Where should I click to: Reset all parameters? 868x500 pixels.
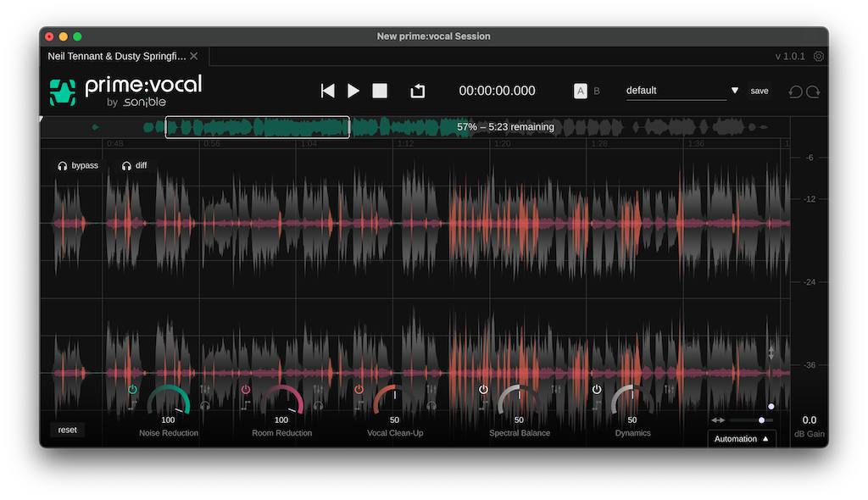[x=68, y=430]
